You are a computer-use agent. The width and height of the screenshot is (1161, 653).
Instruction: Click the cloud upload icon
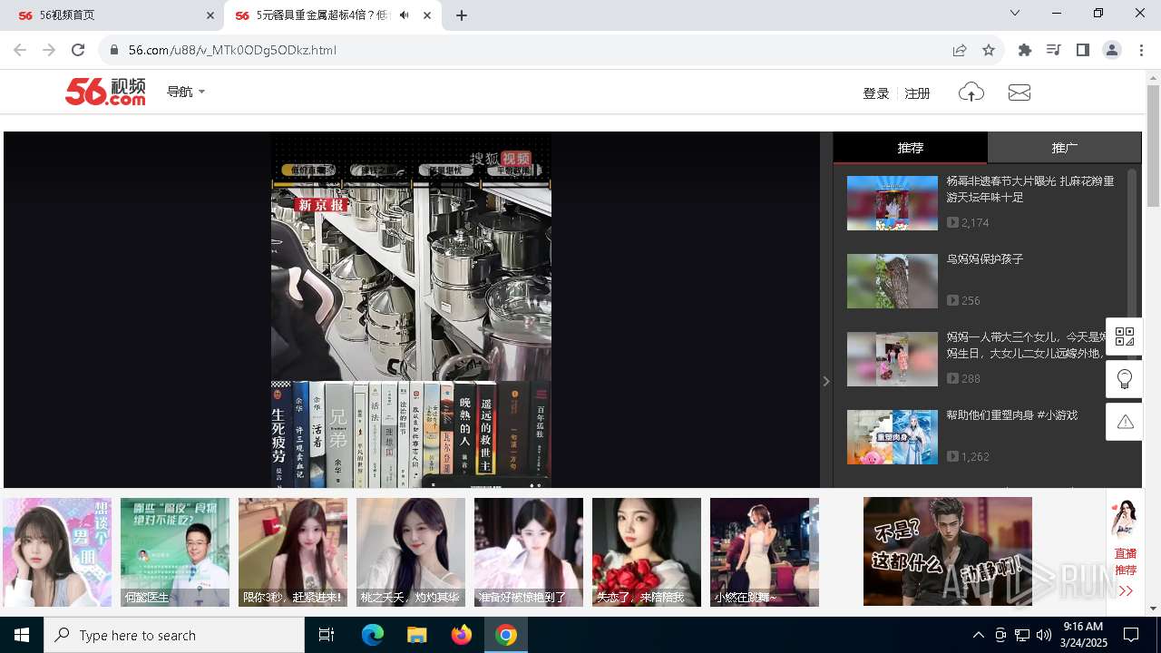pyautogui.click(x=971, y=92)
